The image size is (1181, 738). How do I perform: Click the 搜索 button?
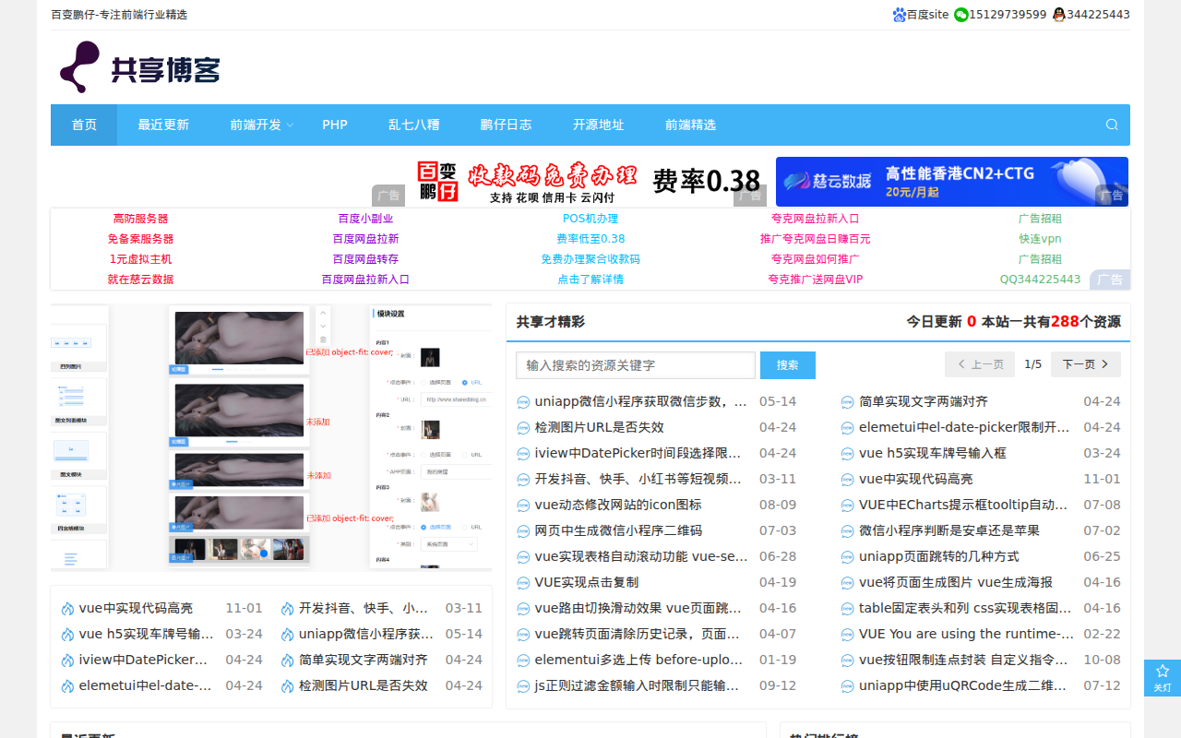click(788, 365)
